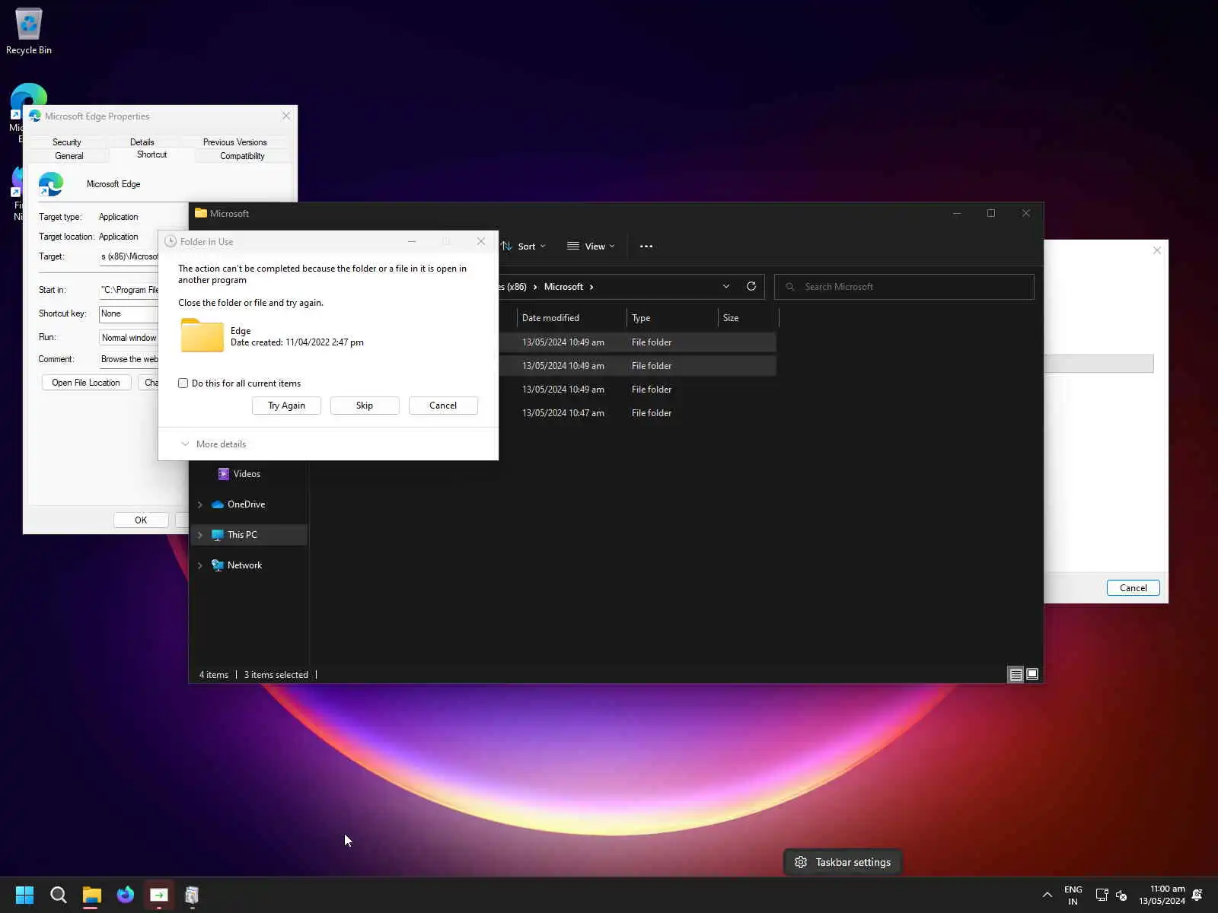Expand the breadcrumb chevron after Microsoft
Viewport: 1218px width, 913px height.
point(591,287)
